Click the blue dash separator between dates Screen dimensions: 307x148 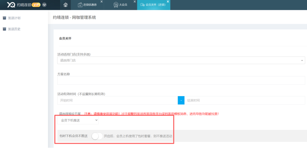coord(181,100)
